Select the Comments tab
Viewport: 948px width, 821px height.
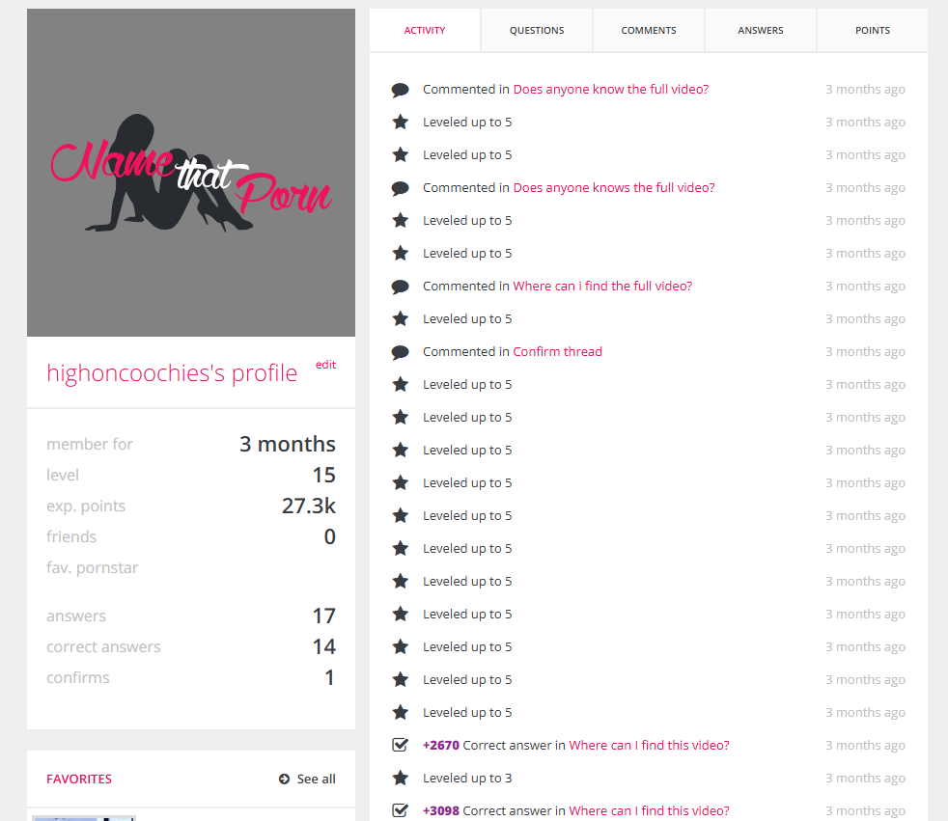(649, 30)
